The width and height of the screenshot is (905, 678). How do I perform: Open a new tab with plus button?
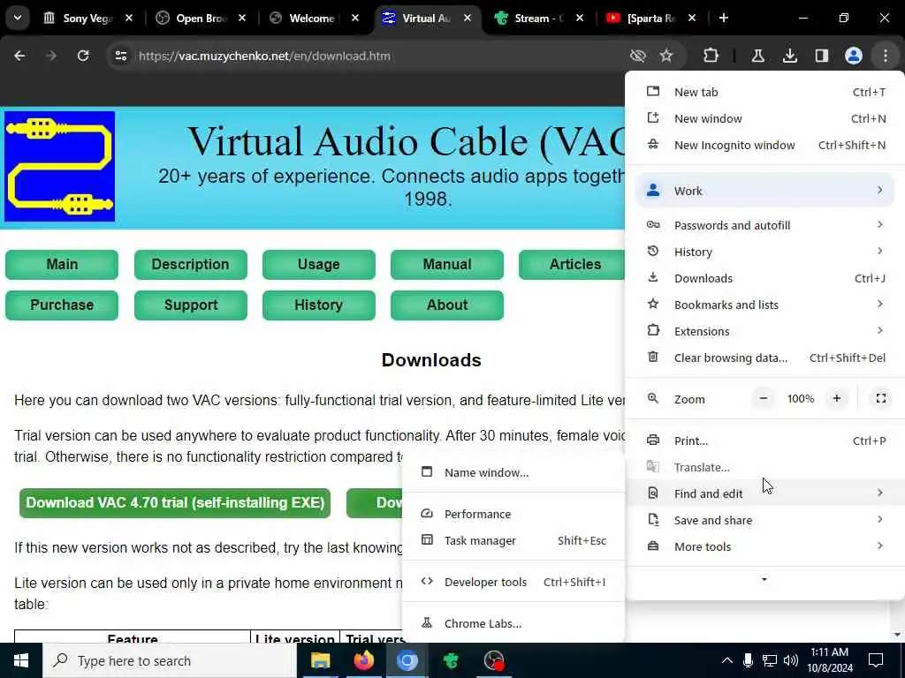pos(724,18)
